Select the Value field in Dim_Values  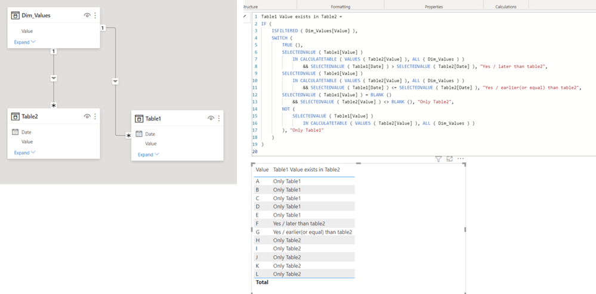pyautogui.click(x=27, y=31)
